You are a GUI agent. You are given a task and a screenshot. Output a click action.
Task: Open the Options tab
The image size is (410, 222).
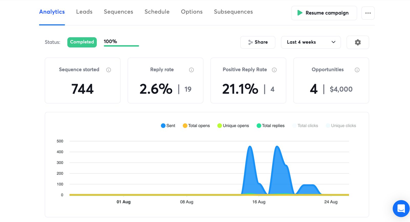[192, 12]
